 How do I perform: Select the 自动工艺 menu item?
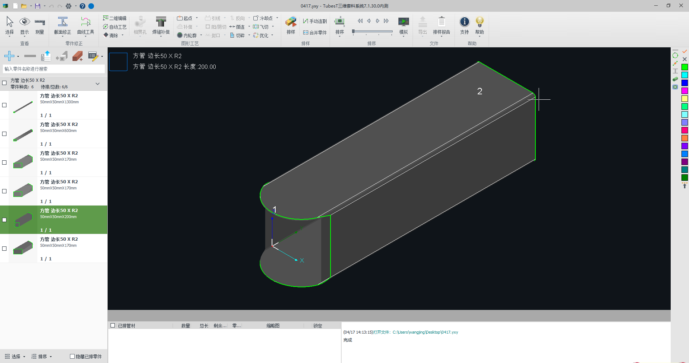[x=115, y=27]
